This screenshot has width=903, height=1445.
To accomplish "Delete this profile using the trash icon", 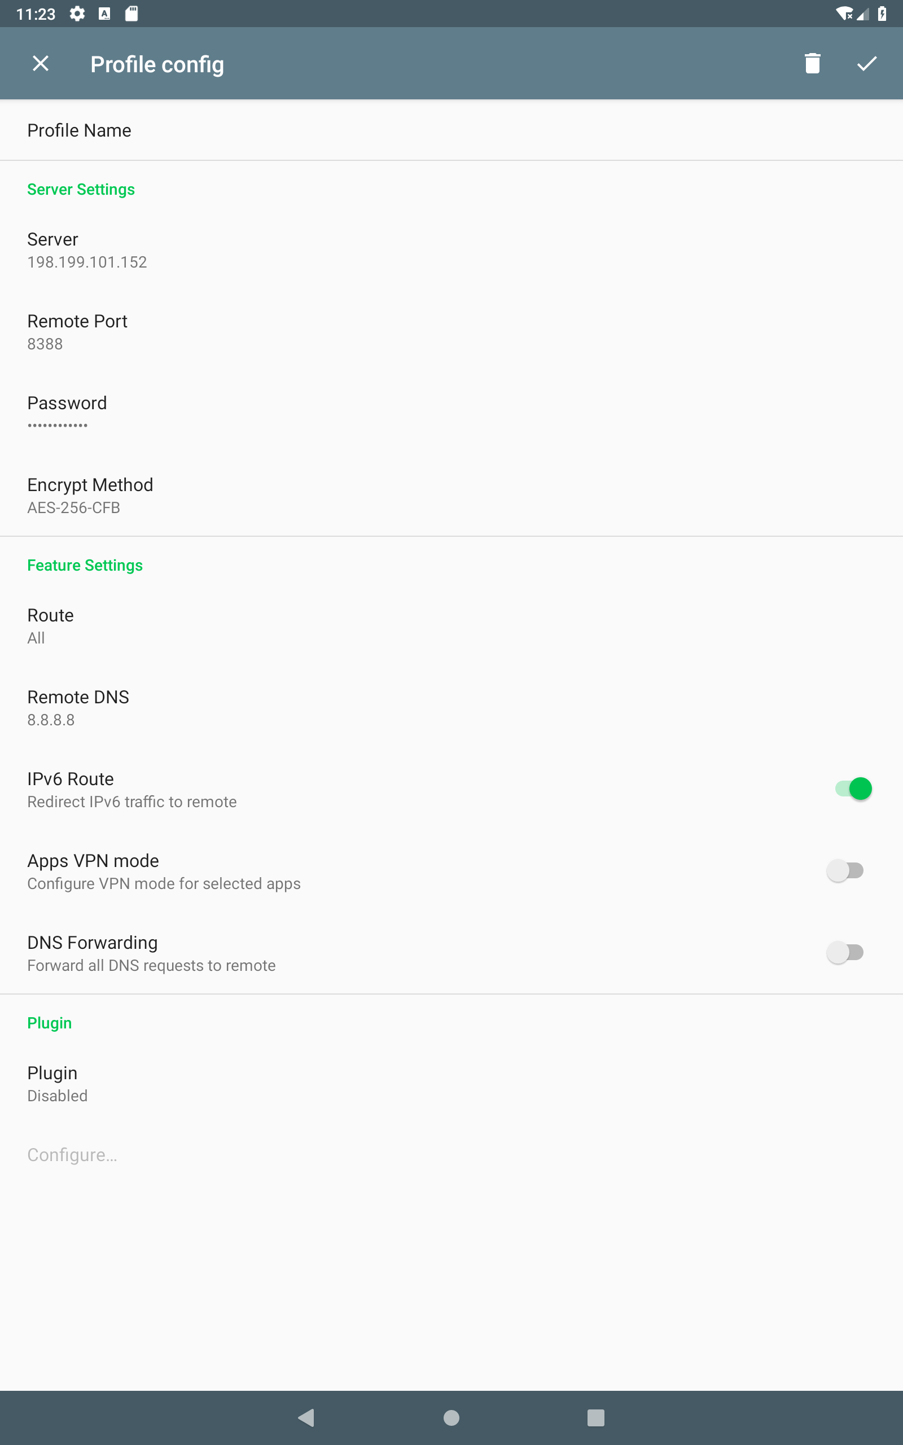I will click(812, 63).
